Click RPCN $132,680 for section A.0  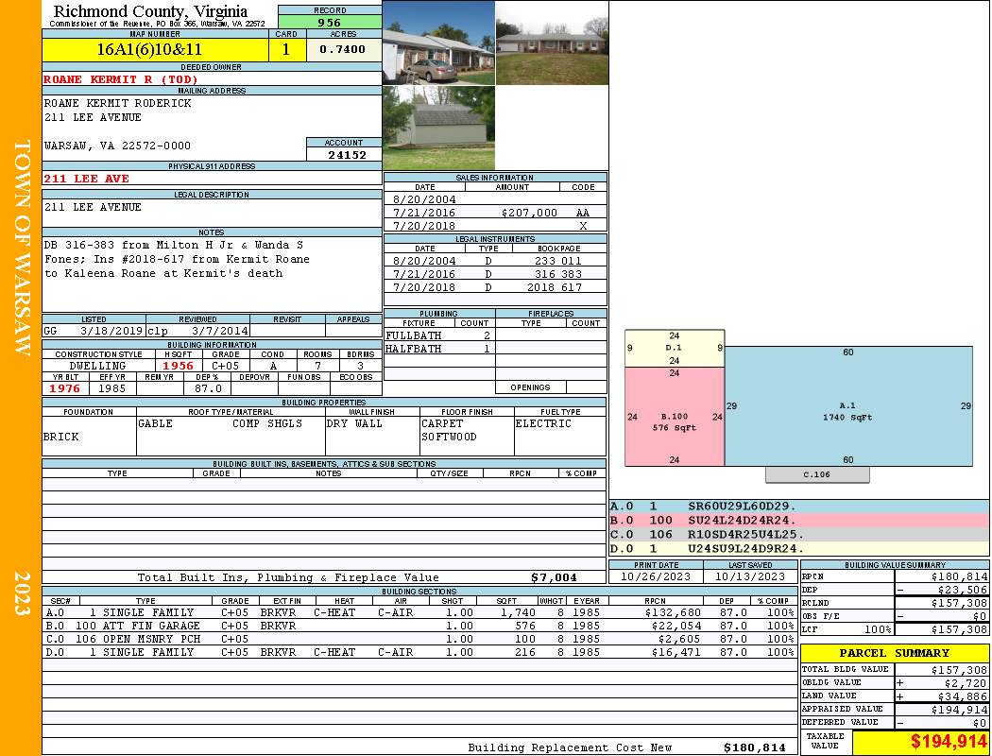(673, 612)
